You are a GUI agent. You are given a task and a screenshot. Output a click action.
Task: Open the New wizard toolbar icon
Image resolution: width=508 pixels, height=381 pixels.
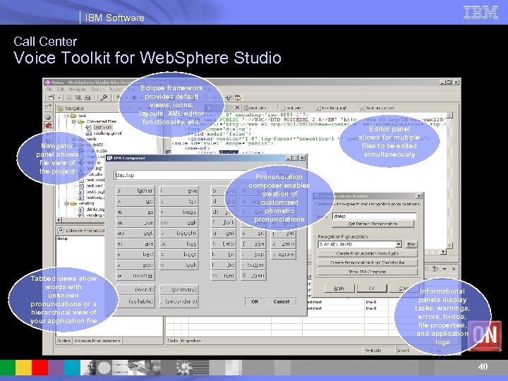click(52, 97)
